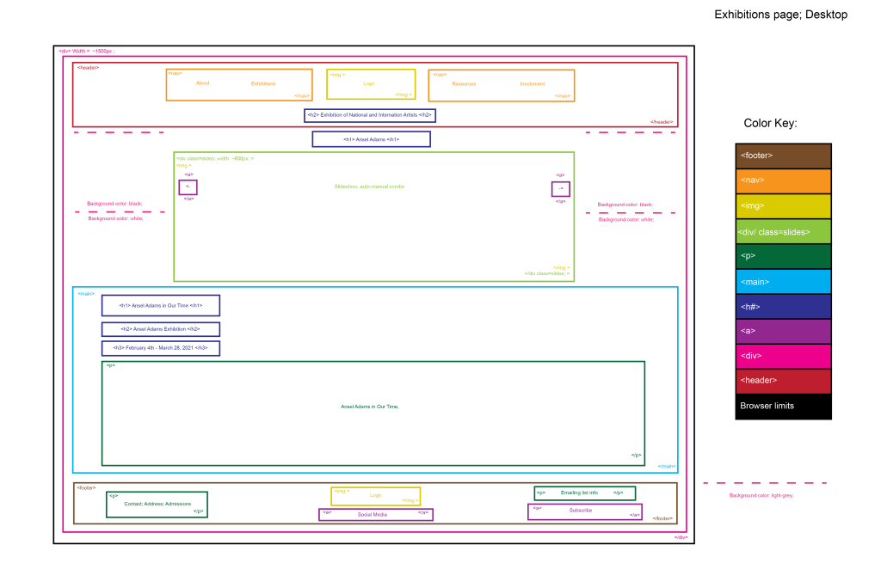Select the orange nav color key swatch

(x=783, y=181)
